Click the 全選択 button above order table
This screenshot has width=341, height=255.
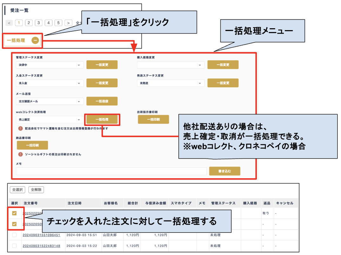pos(17,190)
